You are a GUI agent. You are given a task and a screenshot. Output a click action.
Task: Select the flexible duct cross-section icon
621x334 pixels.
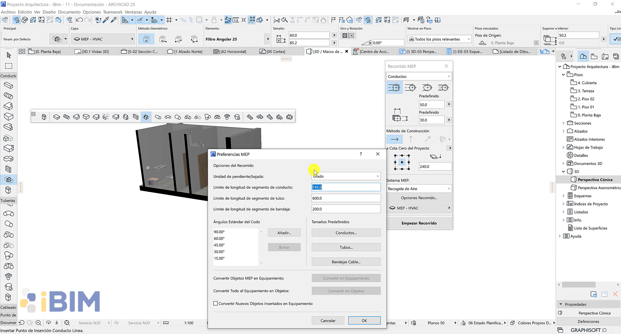click(x=443, y=87)
